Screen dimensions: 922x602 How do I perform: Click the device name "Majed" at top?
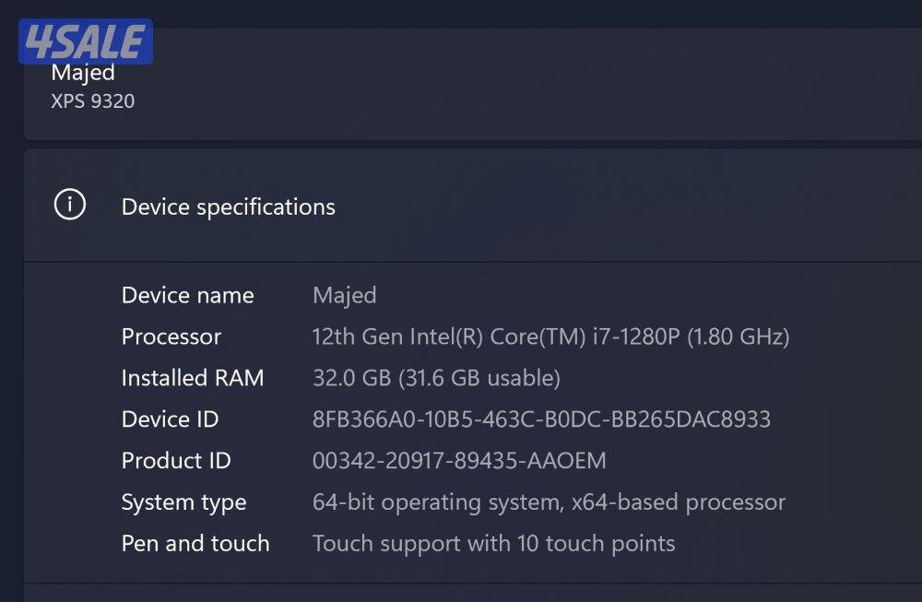pos(84,72)
